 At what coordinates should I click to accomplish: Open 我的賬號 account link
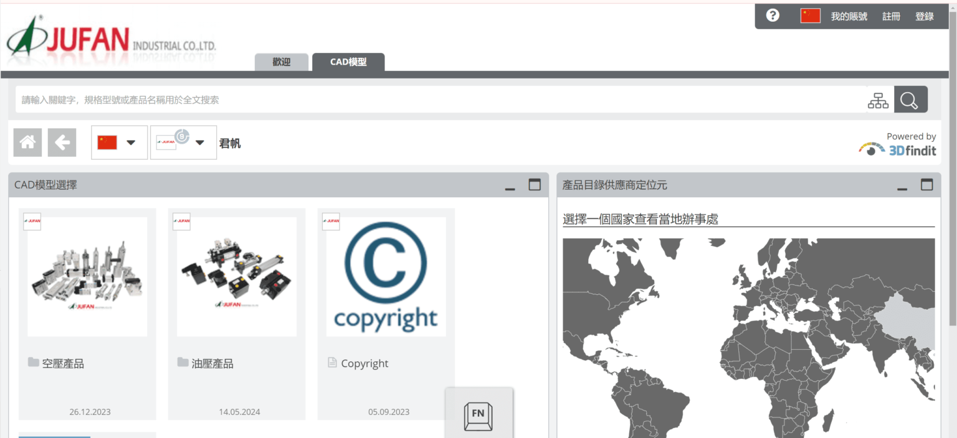coord(849,17)
